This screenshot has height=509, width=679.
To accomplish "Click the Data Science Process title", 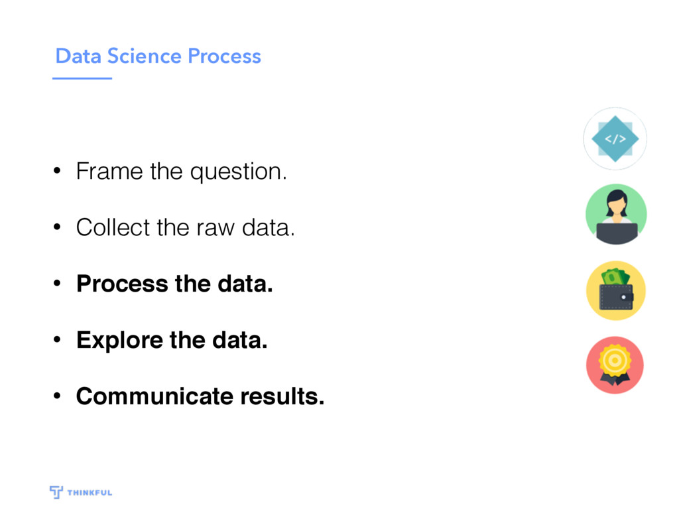I will click(158, 56).
